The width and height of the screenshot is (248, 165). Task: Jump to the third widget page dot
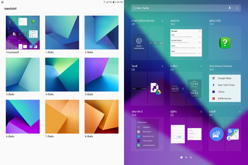click(x=191, y=157)
